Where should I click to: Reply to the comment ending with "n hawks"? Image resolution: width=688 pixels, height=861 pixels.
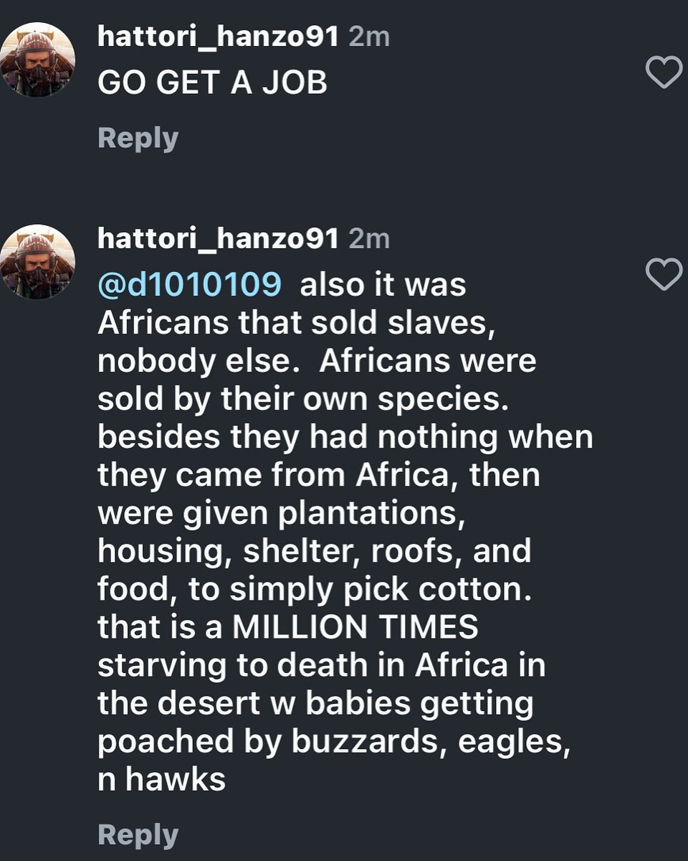[x=138, y=835]
